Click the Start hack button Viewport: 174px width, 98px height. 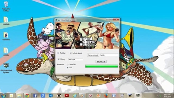(x=101, y=62)
